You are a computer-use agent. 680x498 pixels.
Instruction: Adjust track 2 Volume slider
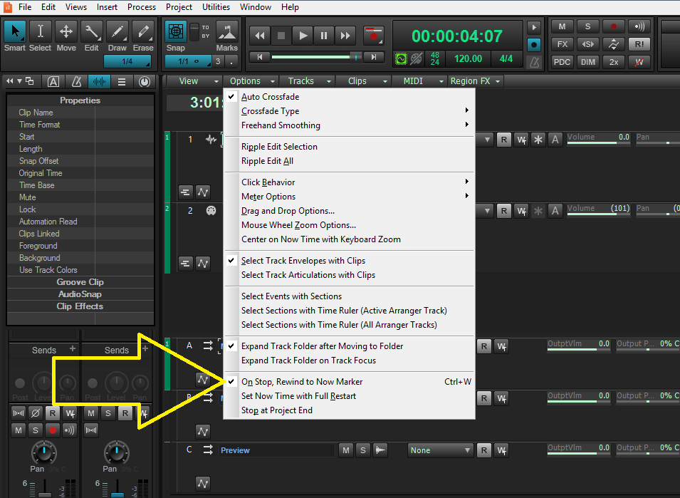598,210
